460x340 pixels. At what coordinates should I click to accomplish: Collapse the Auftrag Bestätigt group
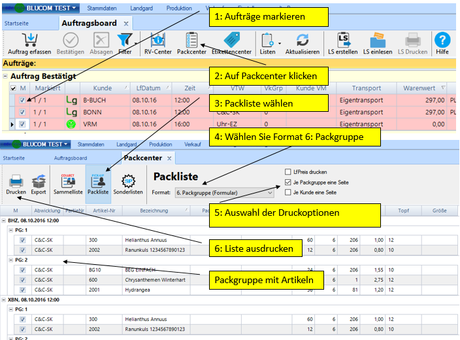pos(5,76)
